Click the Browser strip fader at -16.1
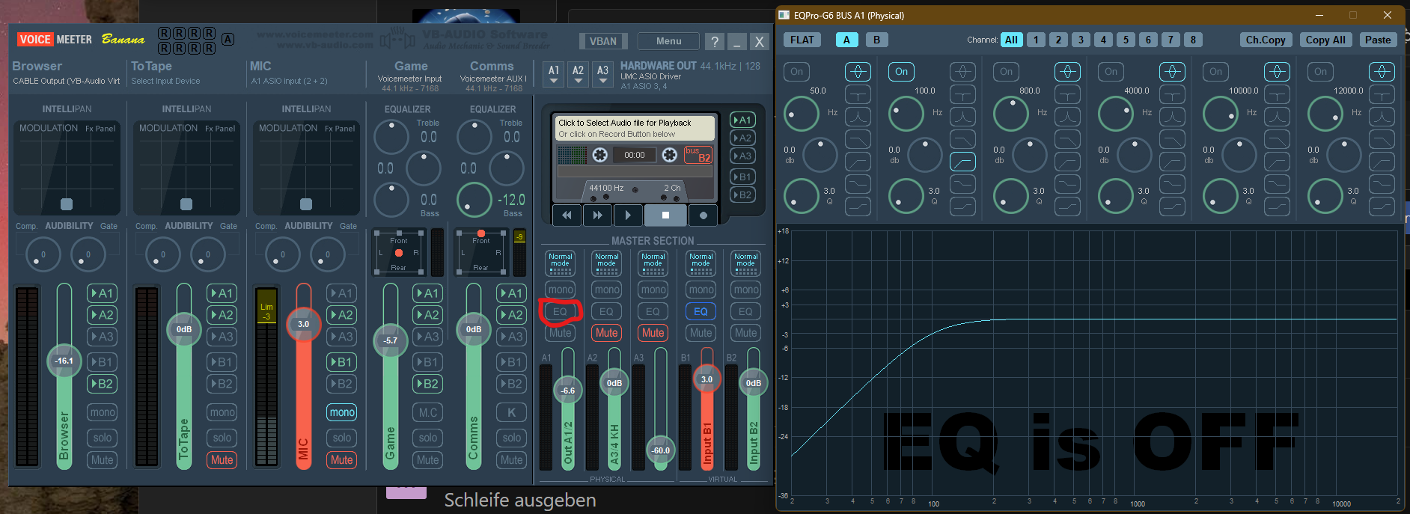The height and width of the screenshot is (514, 1410). coord(64,361)
